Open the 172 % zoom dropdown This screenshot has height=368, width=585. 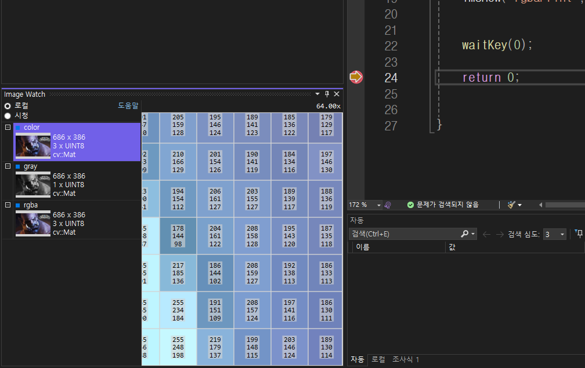pos(378,205)
